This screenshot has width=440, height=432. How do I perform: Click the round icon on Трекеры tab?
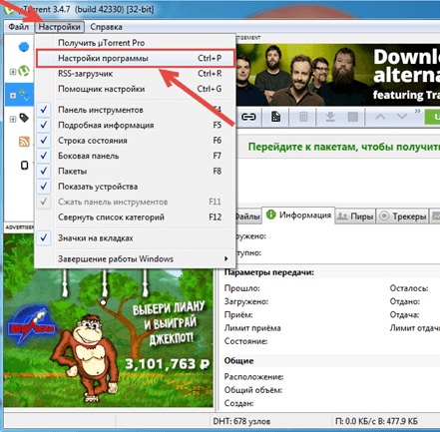pyautogui.click(x=384, y=216)
